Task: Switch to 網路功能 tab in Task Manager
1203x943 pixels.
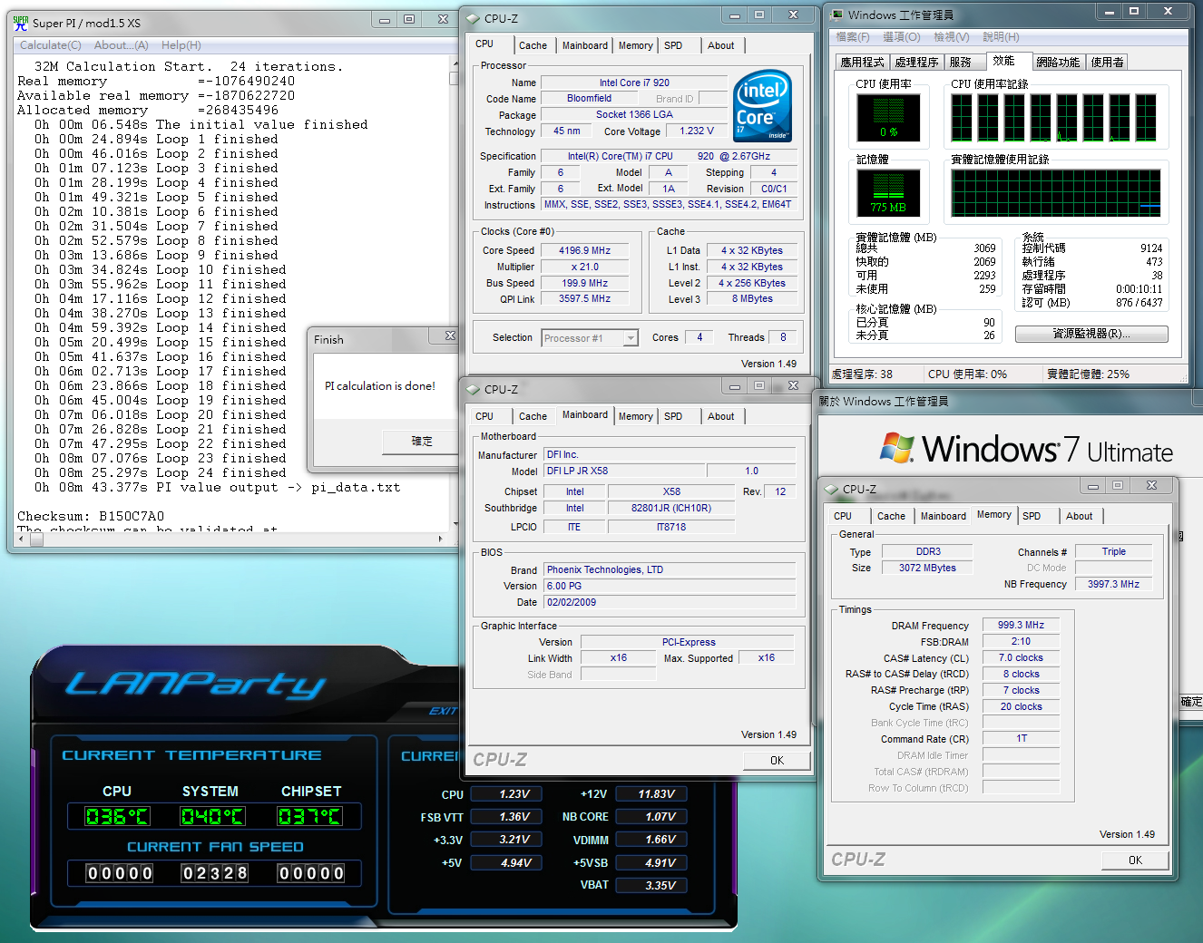Action: 1058,62
